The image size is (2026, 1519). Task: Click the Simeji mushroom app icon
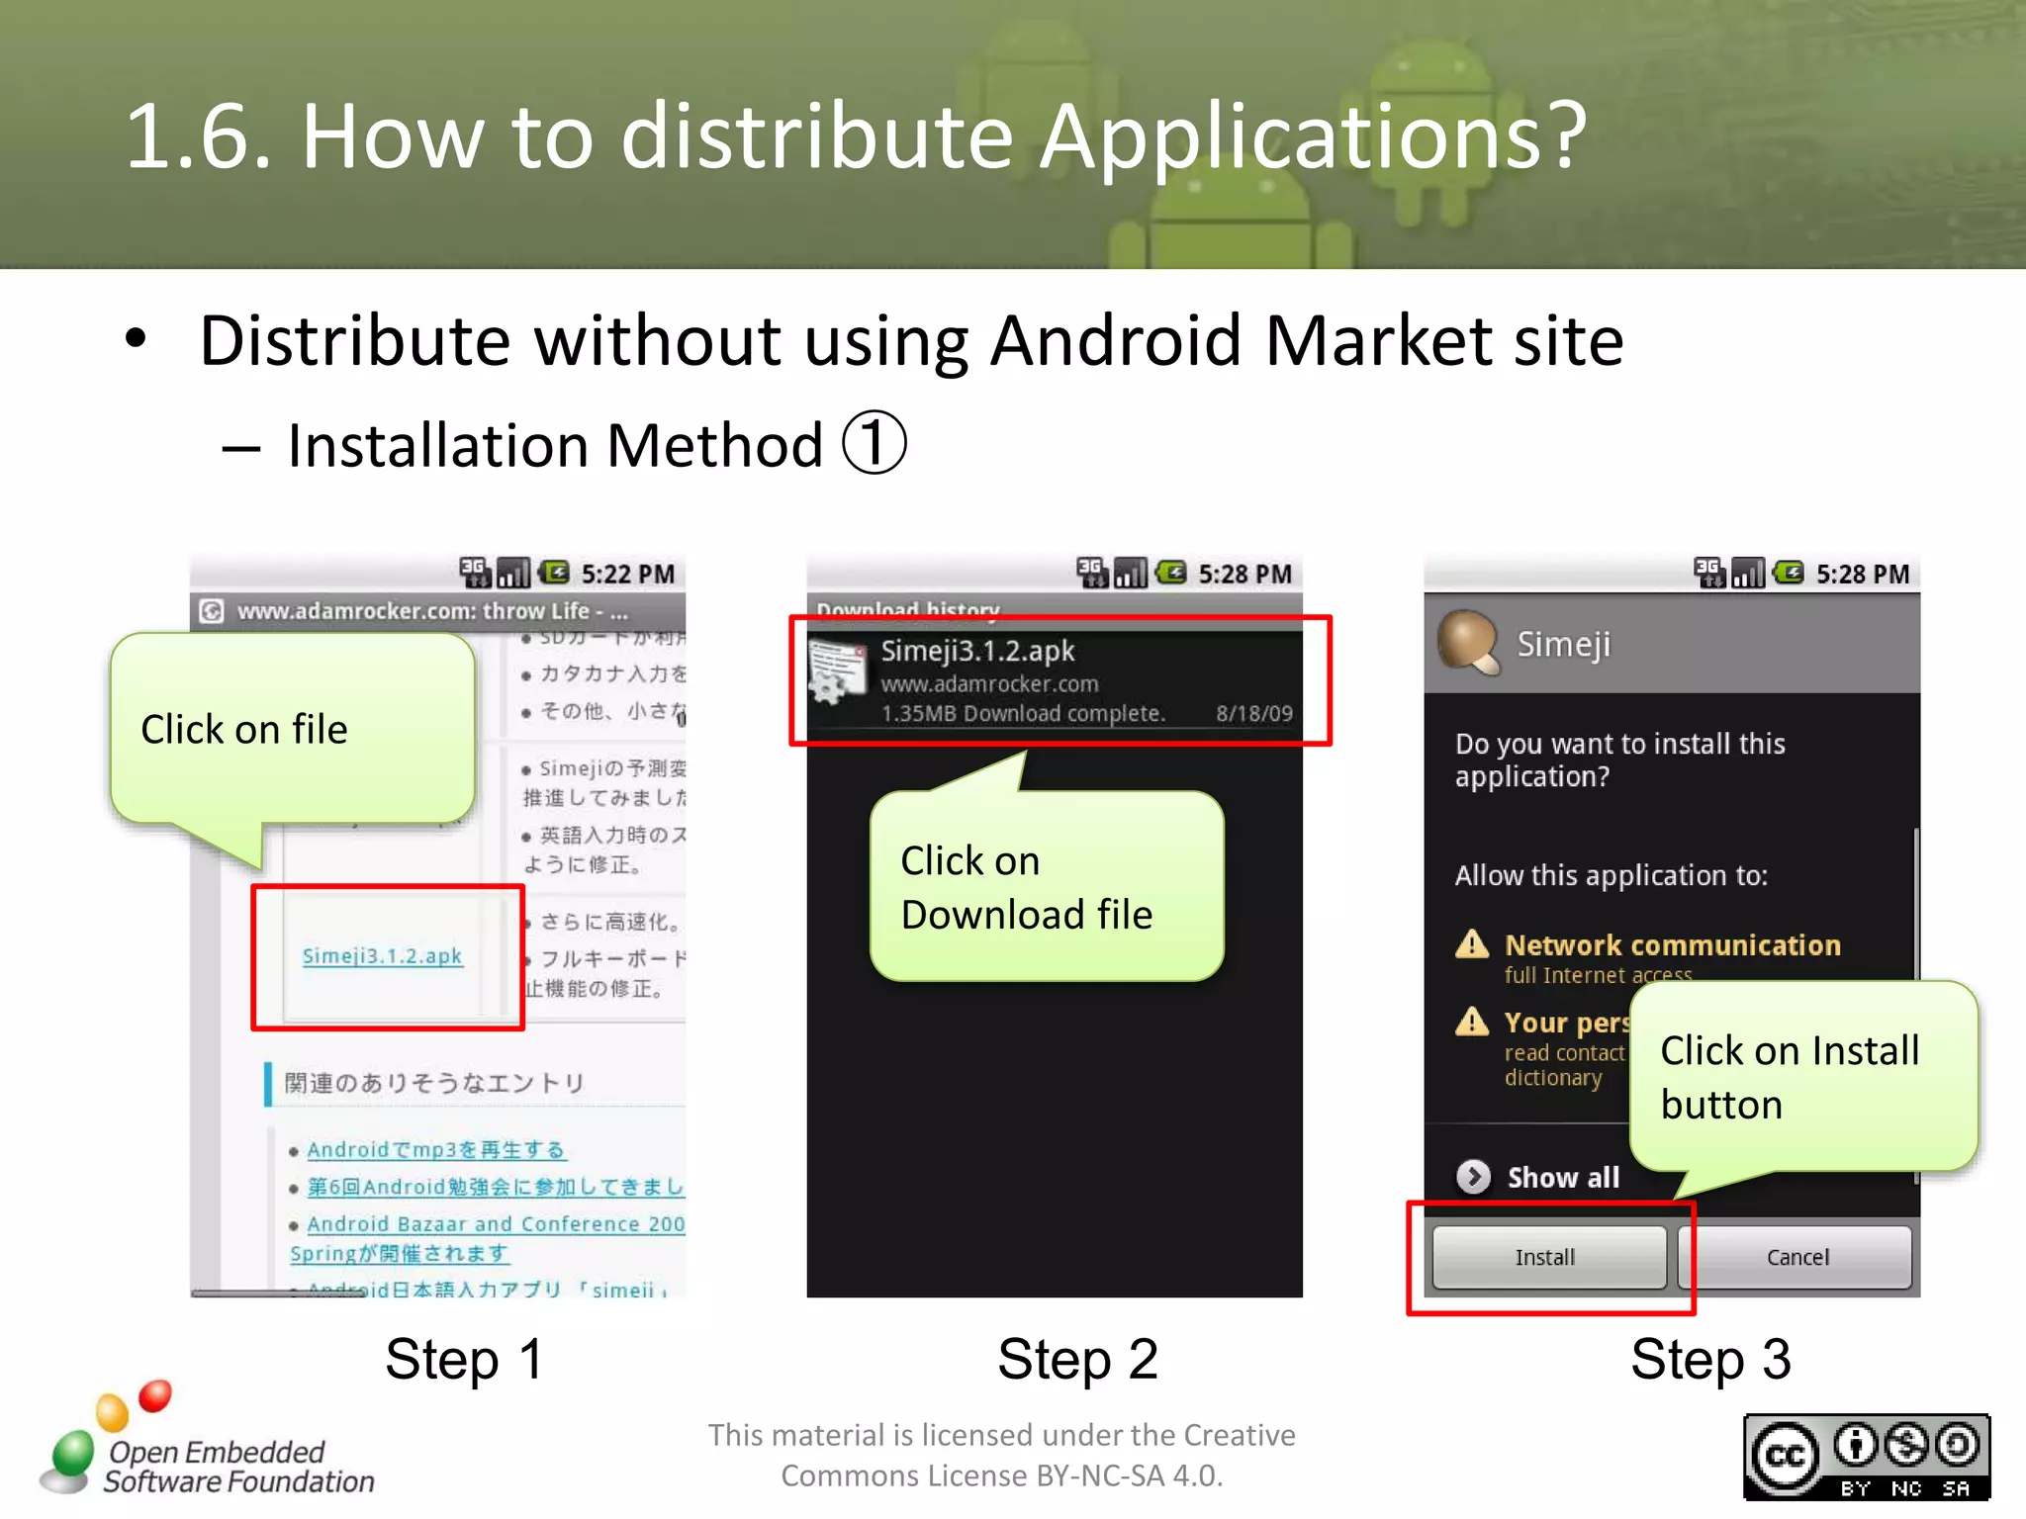pyautogui.click(x=1469, y=641)
